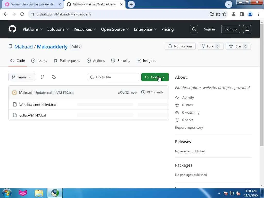The height and width of the screenshot is (198, 264).
Task: Expand the Open Source menu
Action: click(x=115, y=29)
